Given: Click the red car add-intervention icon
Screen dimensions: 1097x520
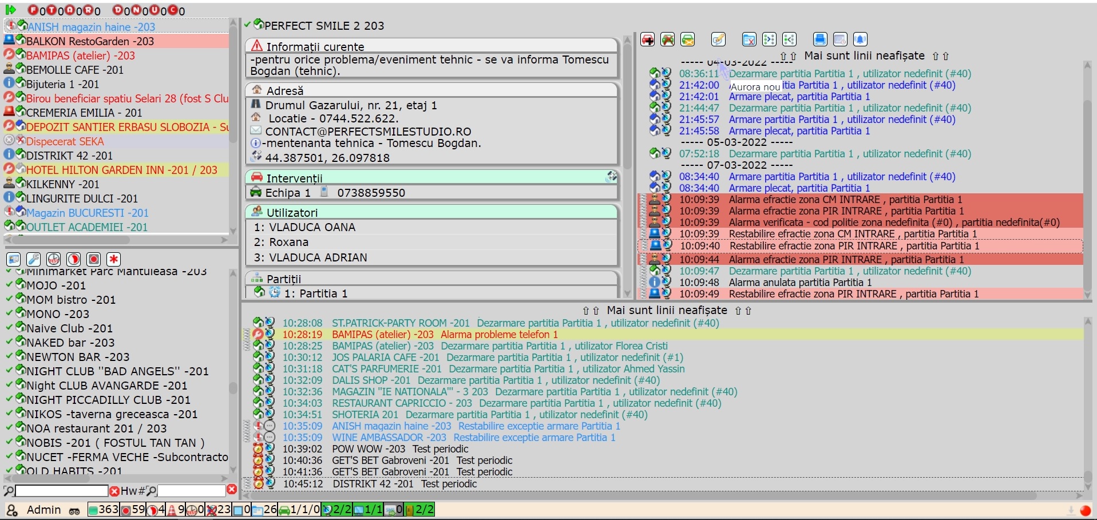Looking at the screenshot, I should [647, 39].
